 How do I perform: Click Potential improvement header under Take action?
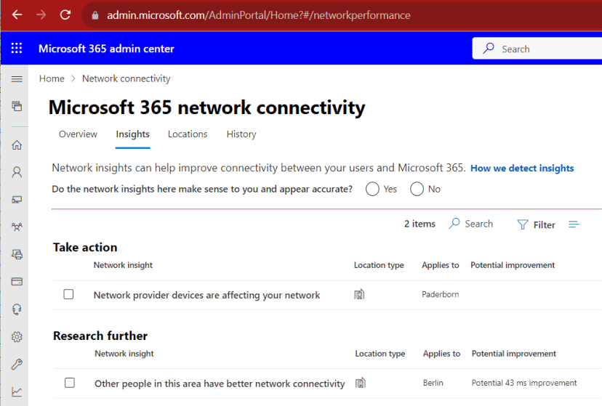[x=513, y=265]
